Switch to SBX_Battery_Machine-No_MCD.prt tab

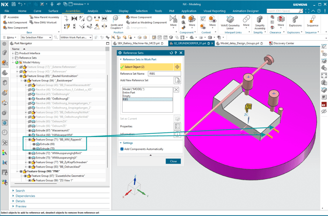pyautogui.click(x=139, y=43)
